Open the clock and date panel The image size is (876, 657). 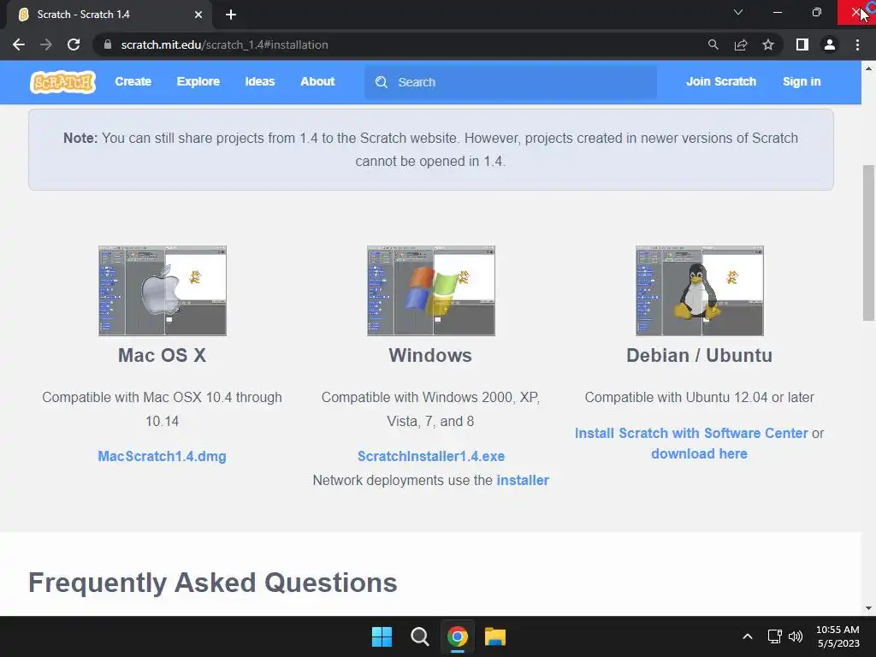coord(838,636)
